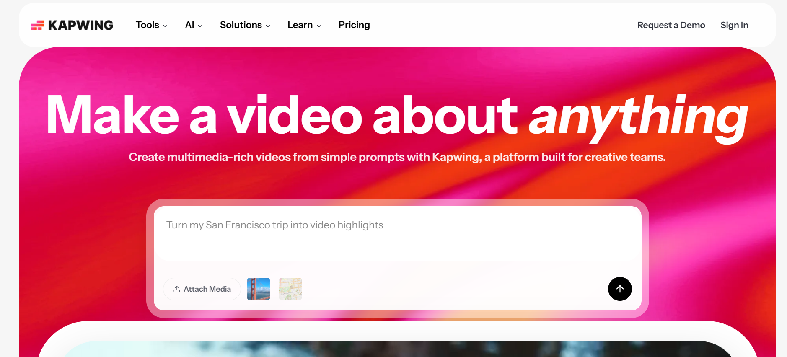Open the Solutions dropdown
787x357 pixels.
[x=245, y=25]
